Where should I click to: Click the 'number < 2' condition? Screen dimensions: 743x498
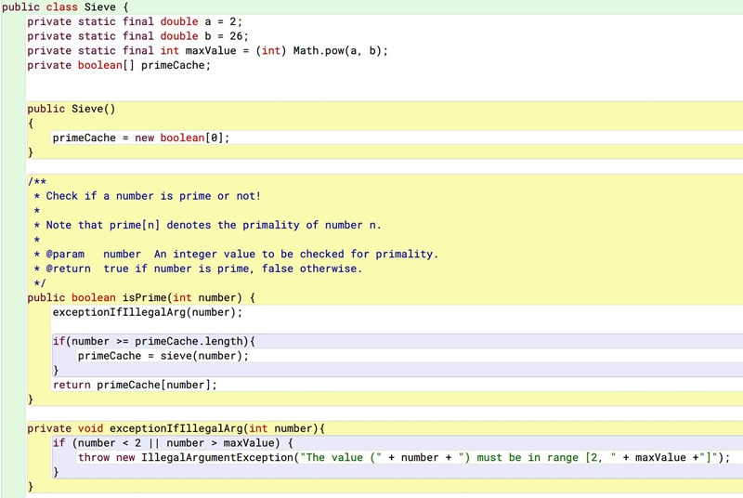[x=103, y=443]
